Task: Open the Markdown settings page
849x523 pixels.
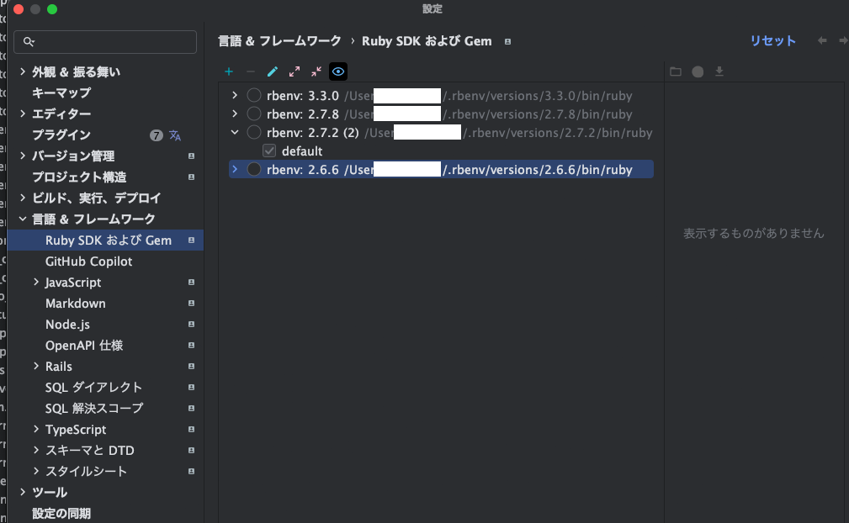Action: 75,304
